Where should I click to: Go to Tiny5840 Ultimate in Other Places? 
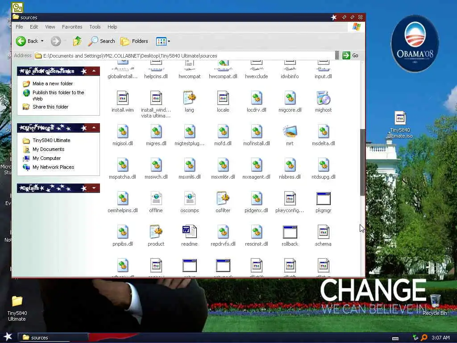pyautogui.click(x=51, y=140)
